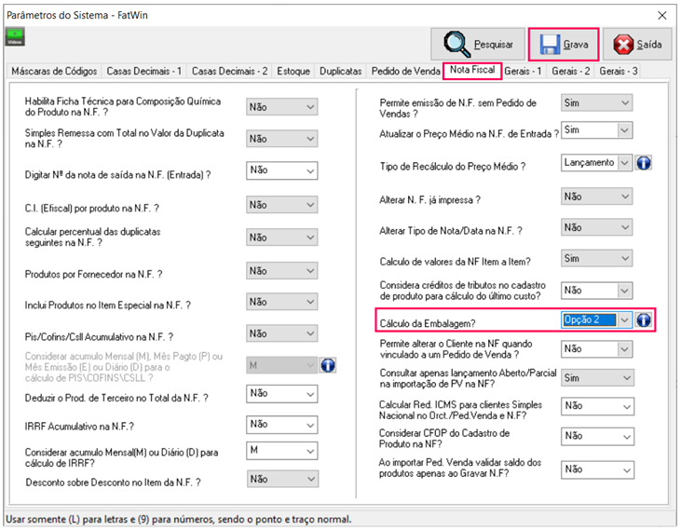
Task: Open the Alterar N.F. já impressa dropdown
Action: pyautogui.click(x=623, y=196)
